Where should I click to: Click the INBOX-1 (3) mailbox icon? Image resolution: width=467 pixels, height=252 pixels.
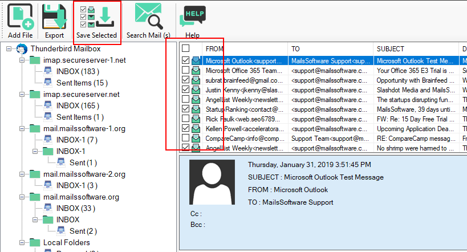click(x=48, y=185)
